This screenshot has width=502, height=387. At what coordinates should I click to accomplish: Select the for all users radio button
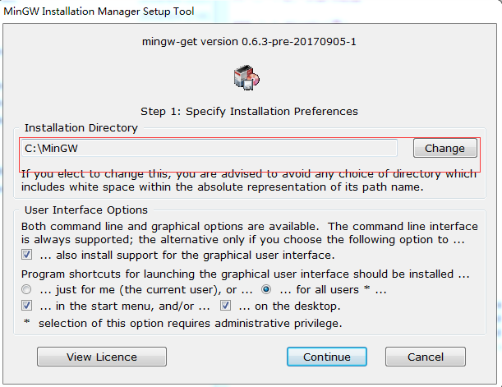pyautogui.click(x=266, y=289)
